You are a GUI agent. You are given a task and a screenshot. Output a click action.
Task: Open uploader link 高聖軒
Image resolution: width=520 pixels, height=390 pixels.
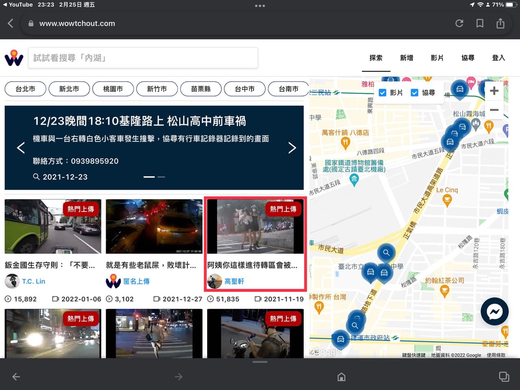234,281
